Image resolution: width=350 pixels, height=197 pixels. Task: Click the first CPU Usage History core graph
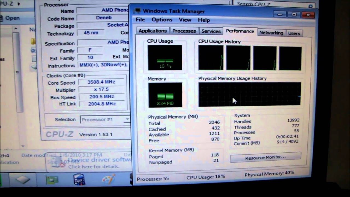point(211,58)
